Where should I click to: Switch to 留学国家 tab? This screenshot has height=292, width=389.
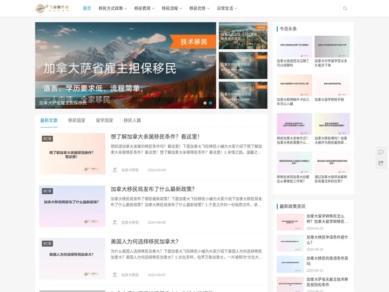tap(104, 121)
